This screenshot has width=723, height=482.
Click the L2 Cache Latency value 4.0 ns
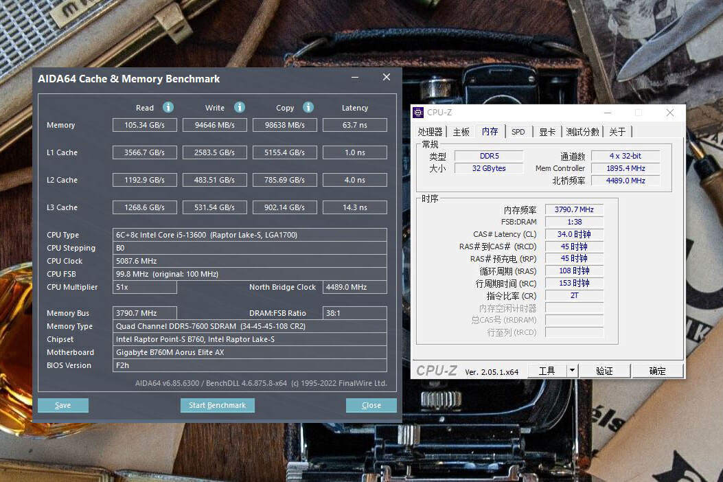click(355, 180)
